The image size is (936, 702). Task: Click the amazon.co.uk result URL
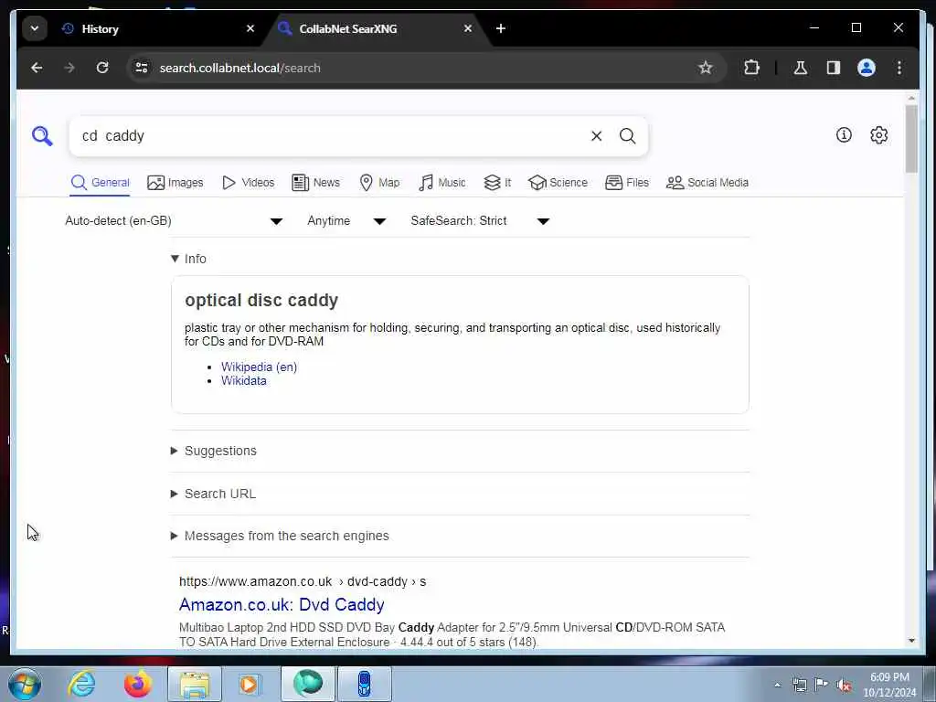pos(303,581)
